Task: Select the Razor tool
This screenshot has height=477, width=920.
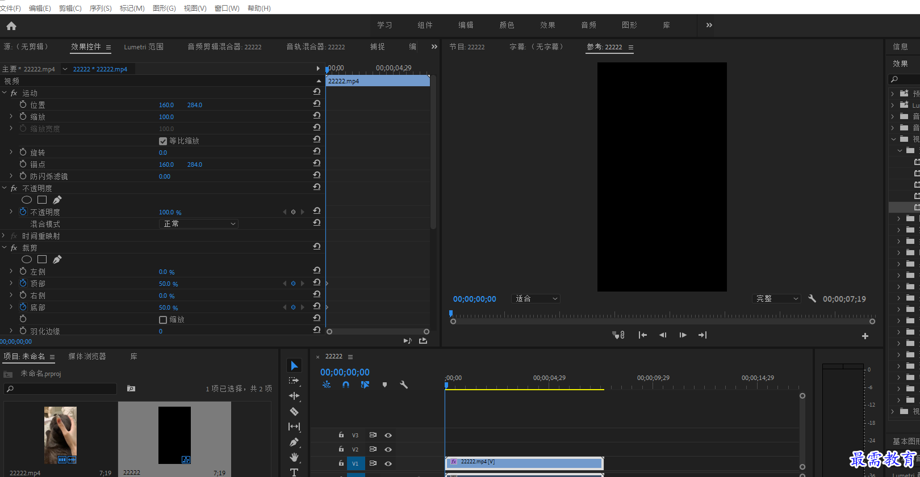Action: pyautogui.click(x=294, y=411)
